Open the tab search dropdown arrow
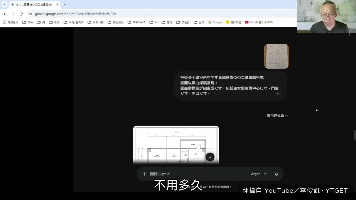Screen dimensions: 356x200 pyautogui.click(x=4, y=4)
